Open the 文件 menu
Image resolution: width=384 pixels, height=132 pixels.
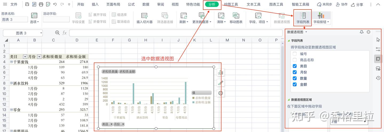[x=14, y=5]
